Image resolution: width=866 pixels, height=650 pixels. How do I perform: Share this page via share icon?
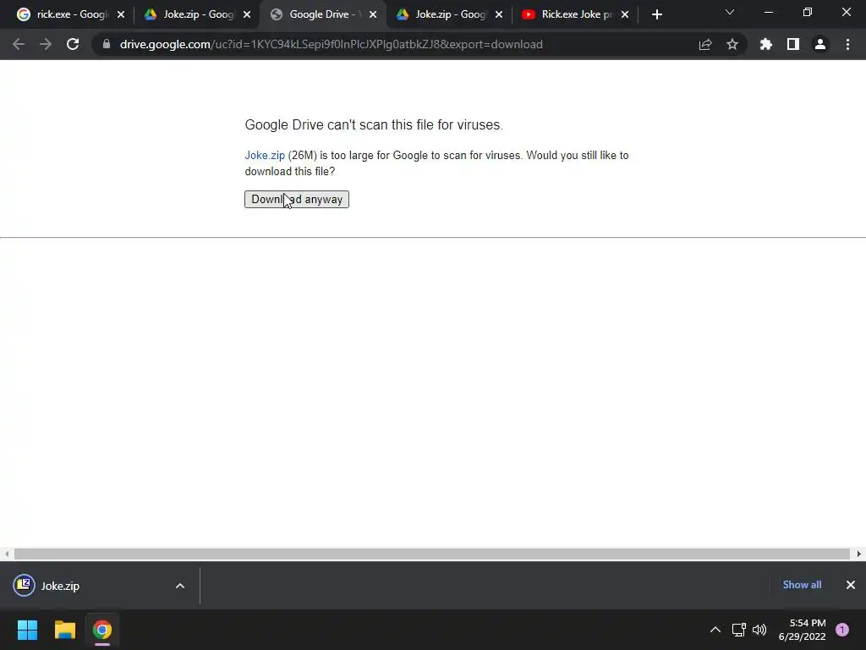705,44
